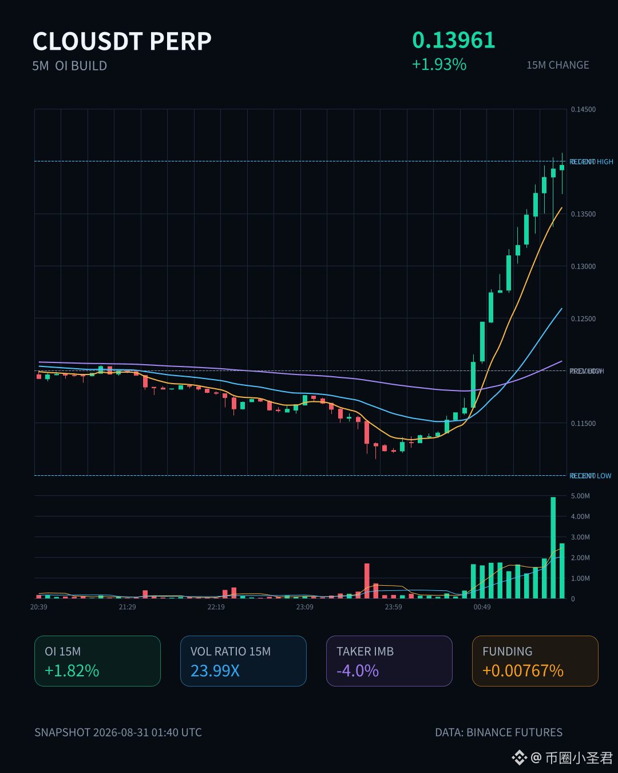Click the FUNDING stat card
Image resolution: width=618 pixels, height=773 pixels.
535,661
